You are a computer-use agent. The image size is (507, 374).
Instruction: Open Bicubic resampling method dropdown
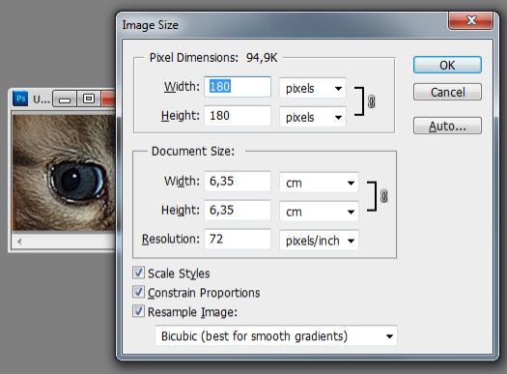pyautogui.click(x=276, y=335)
